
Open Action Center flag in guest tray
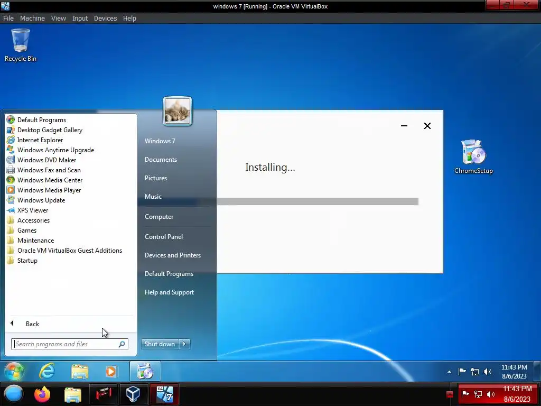click(x=462, y=372)
